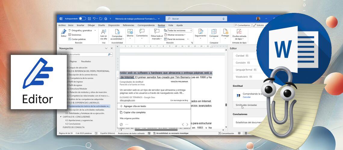
Task: Click the save icon in title bar
Action: point(89,19)
